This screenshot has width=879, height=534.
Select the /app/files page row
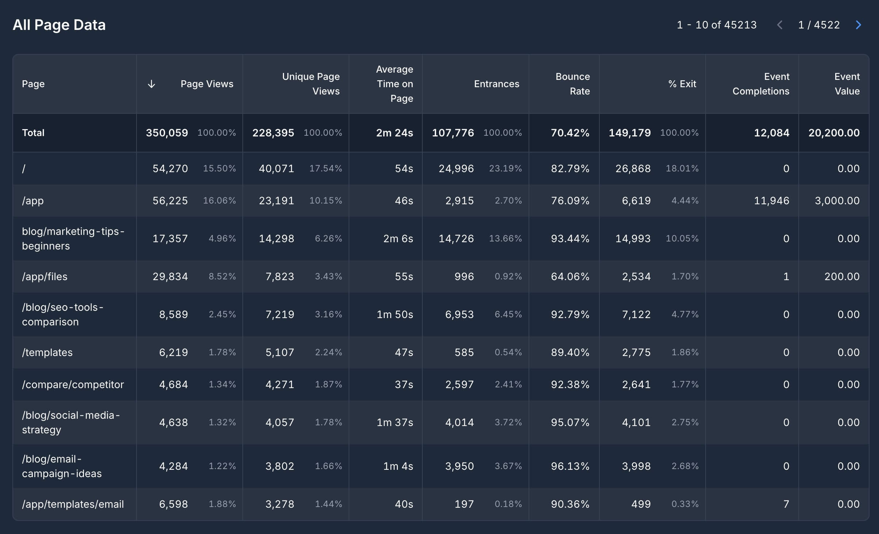point(45,276)
